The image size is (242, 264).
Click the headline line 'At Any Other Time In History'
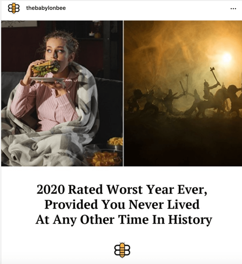(124, 220)
